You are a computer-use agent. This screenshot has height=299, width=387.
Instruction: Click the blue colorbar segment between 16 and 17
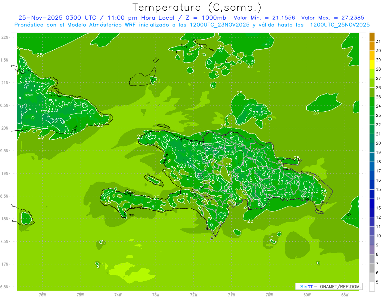pos(372,175)
